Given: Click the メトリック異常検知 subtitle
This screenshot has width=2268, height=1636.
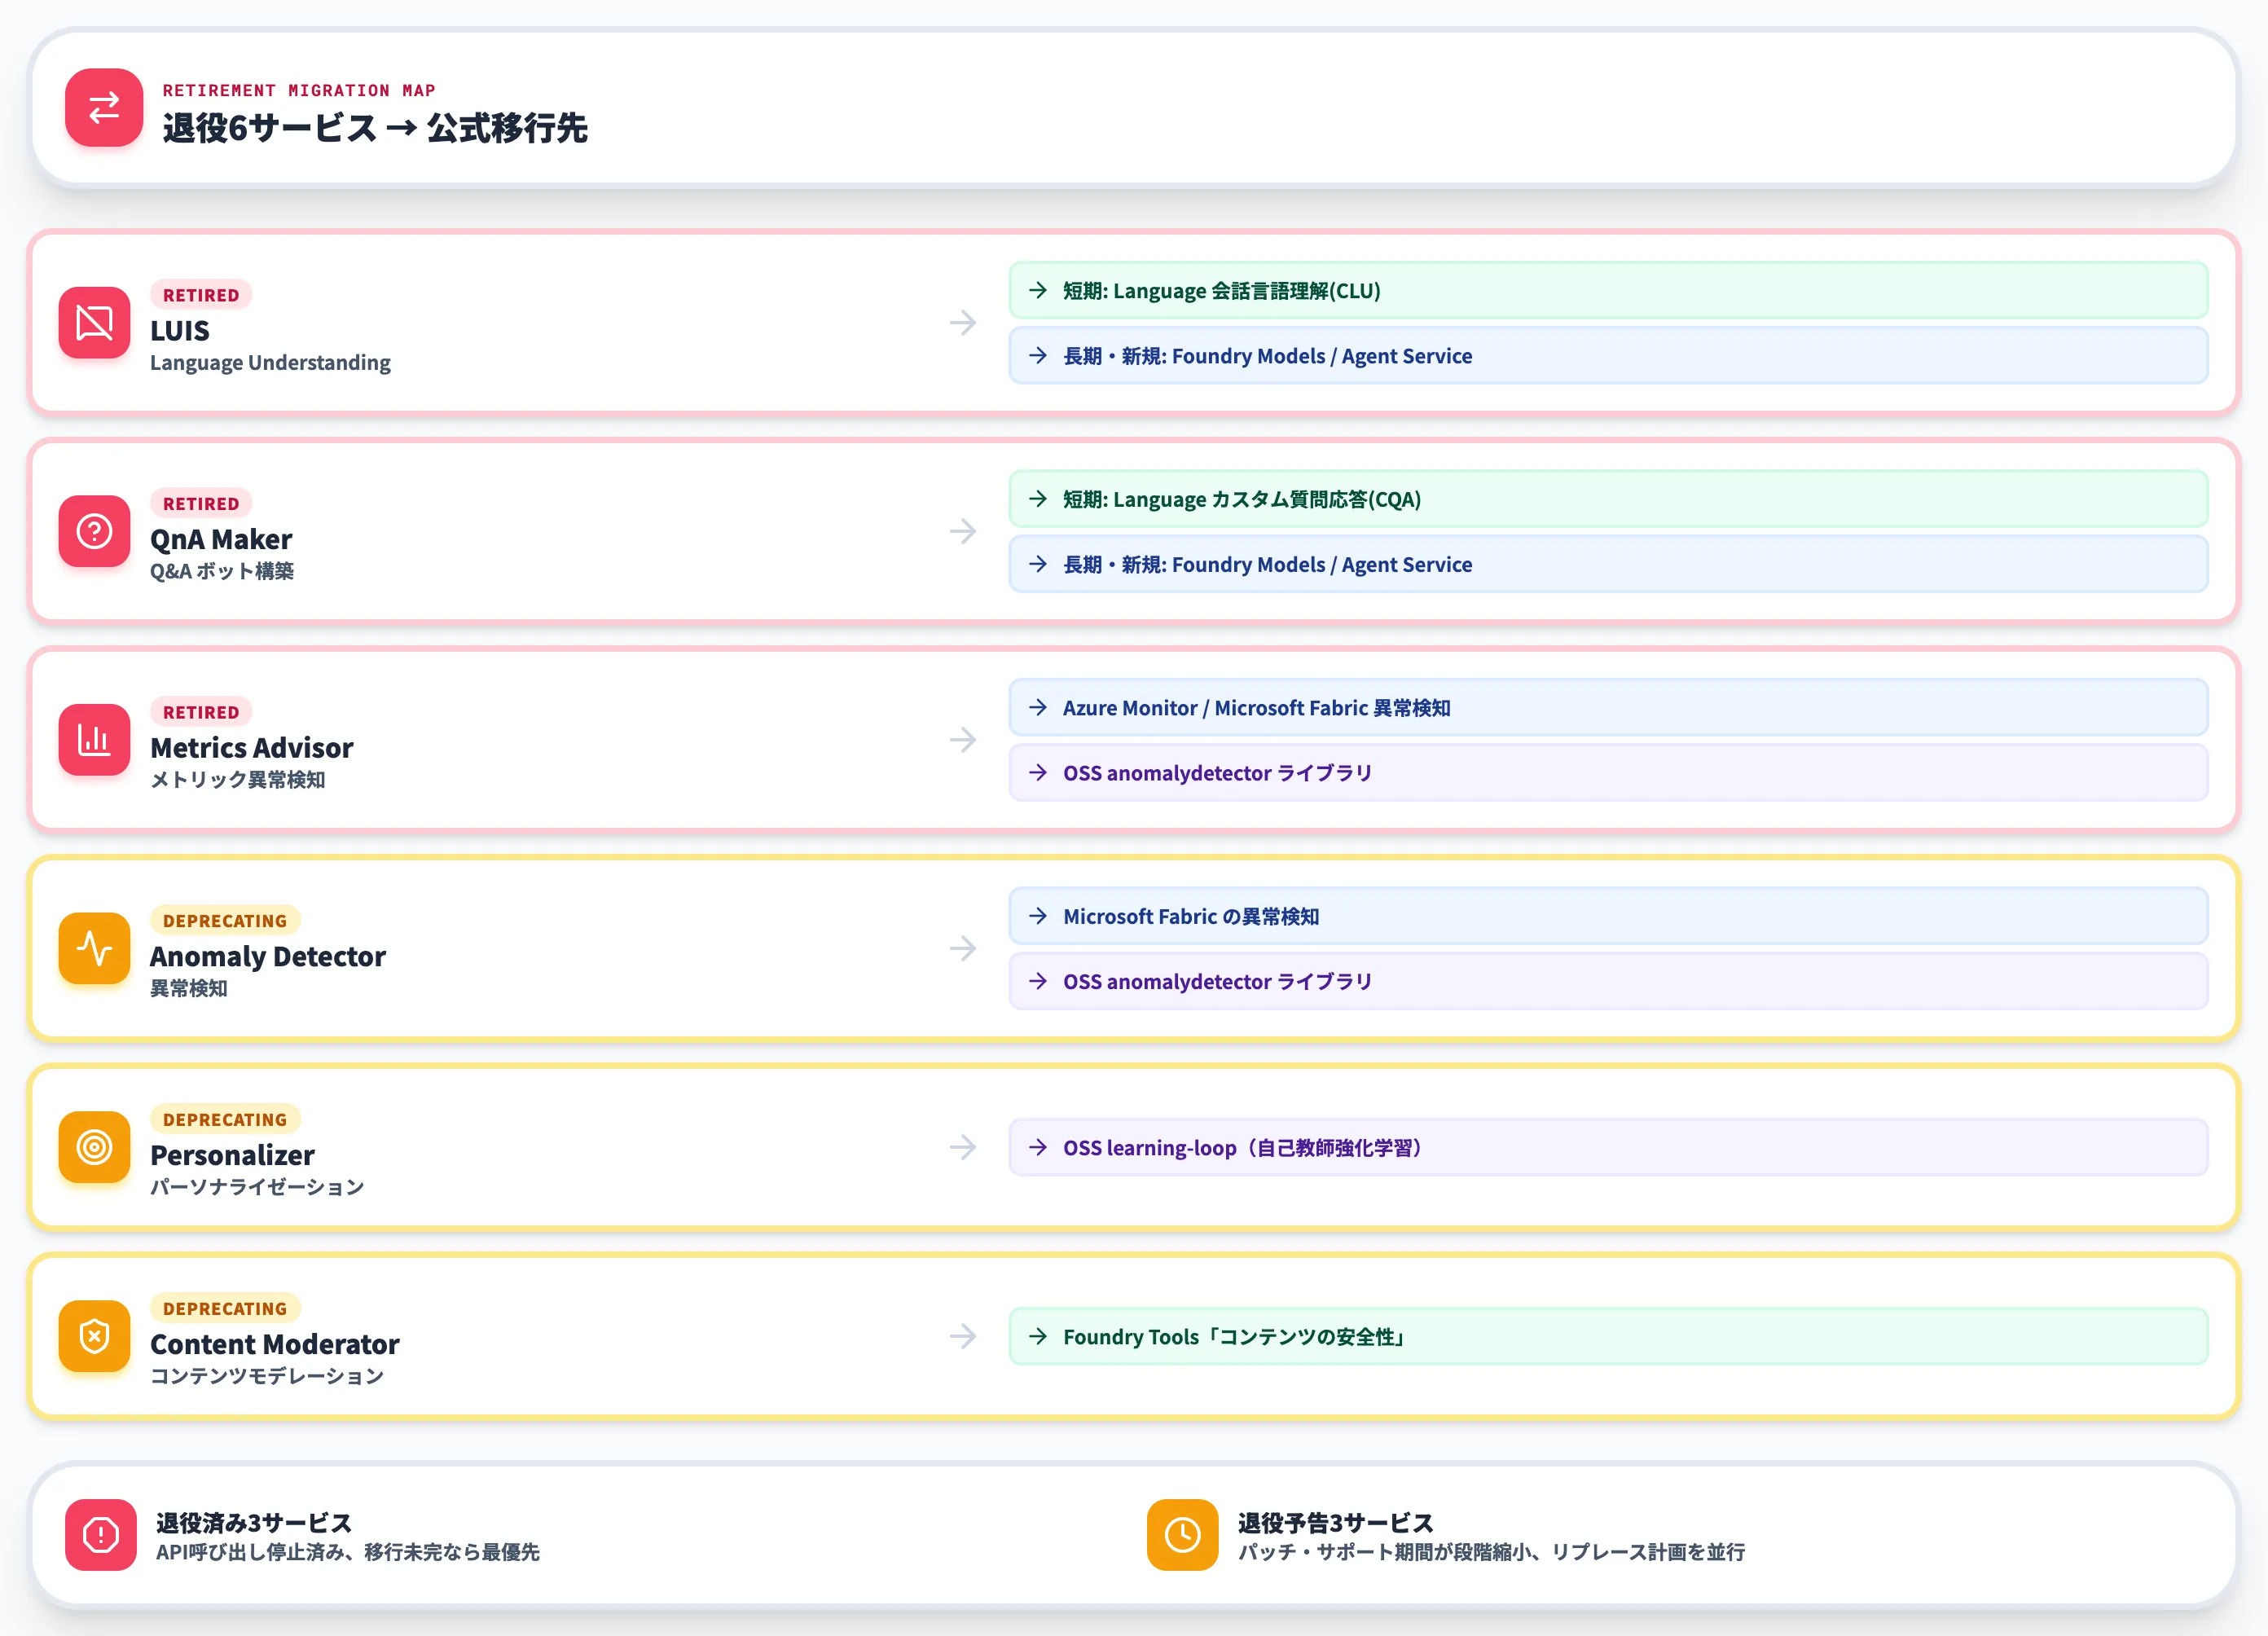Looking at the screenshot, I should click(x=237, y=779).
